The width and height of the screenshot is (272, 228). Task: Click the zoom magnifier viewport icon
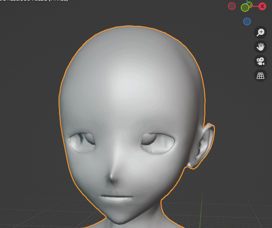tap(260, 33)
